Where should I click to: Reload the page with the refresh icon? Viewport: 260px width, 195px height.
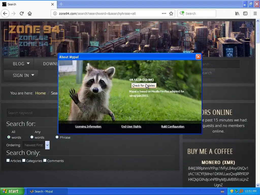pyautogui.click(x=22, y=13)
